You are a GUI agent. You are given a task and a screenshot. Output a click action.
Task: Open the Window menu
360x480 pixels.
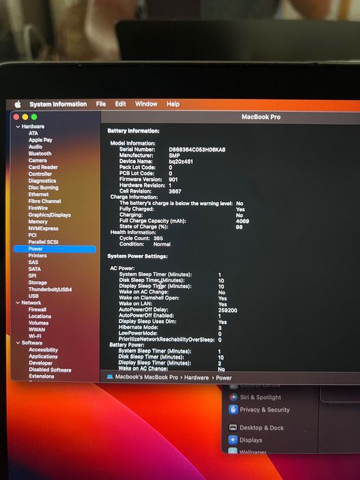click(x=146, y=104)
